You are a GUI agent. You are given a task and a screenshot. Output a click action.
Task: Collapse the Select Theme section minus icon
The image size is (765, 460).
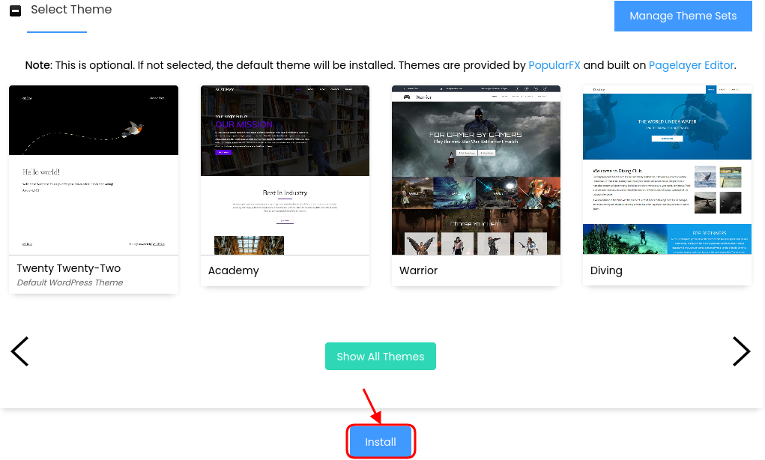(x=16, y=10)
